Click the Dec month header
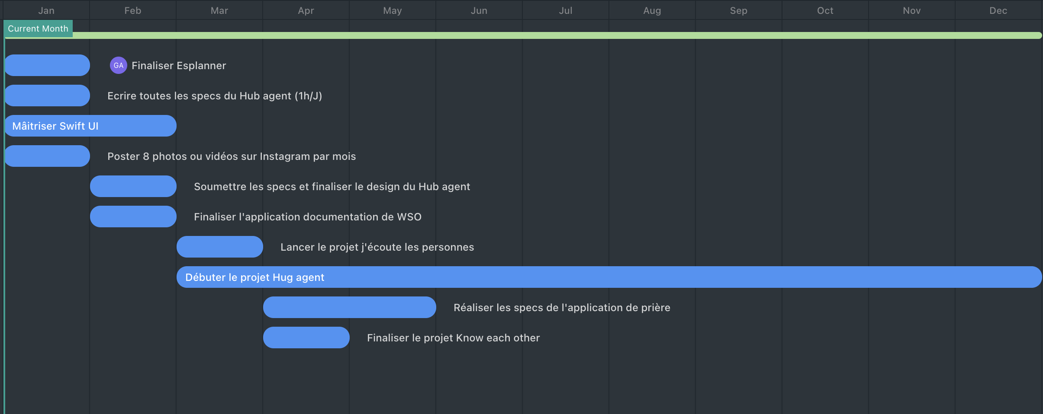 pos(998,10)
